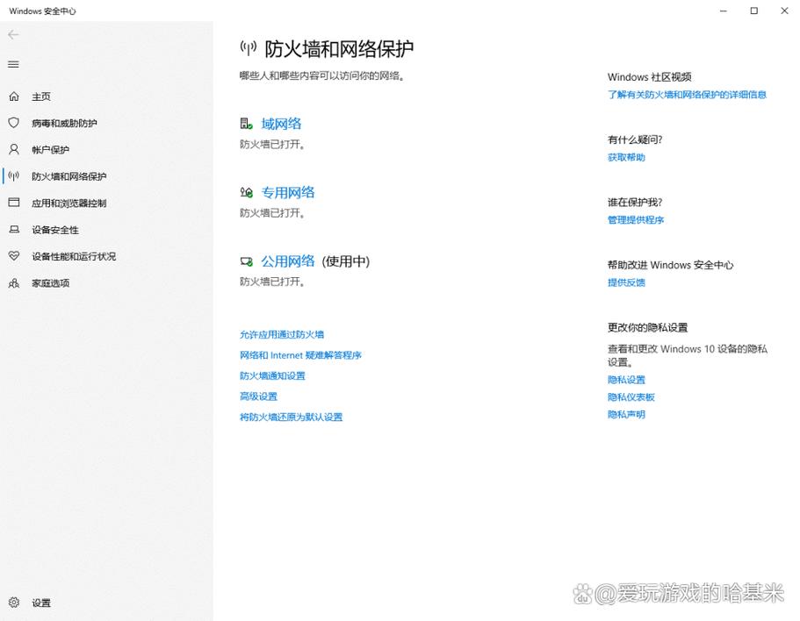Maximize the Windows 安全中心 window
Screen dimensions: 800x621
(753, 11)
